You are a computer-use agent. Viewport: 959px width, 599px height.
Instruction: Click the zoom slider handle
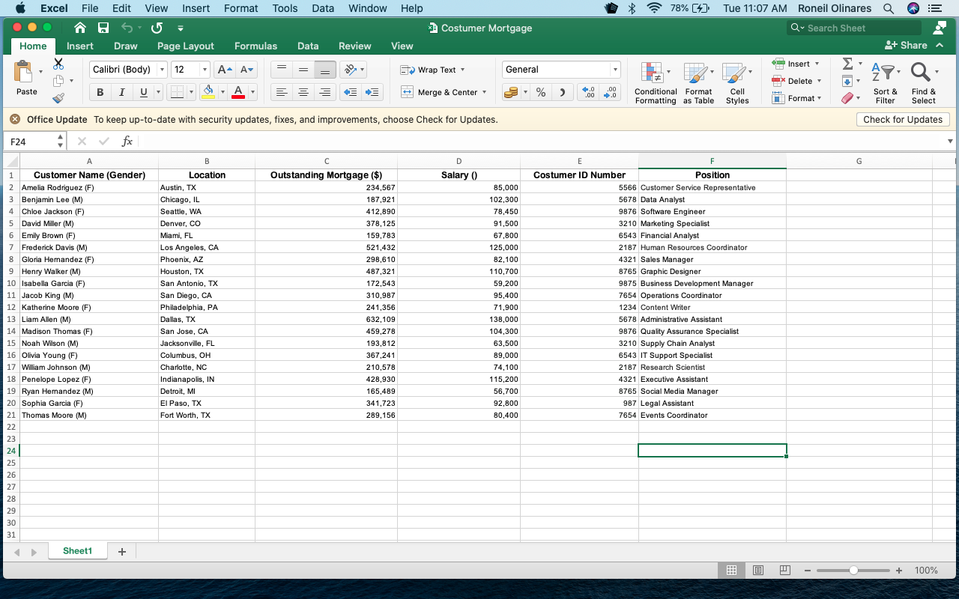853,571
